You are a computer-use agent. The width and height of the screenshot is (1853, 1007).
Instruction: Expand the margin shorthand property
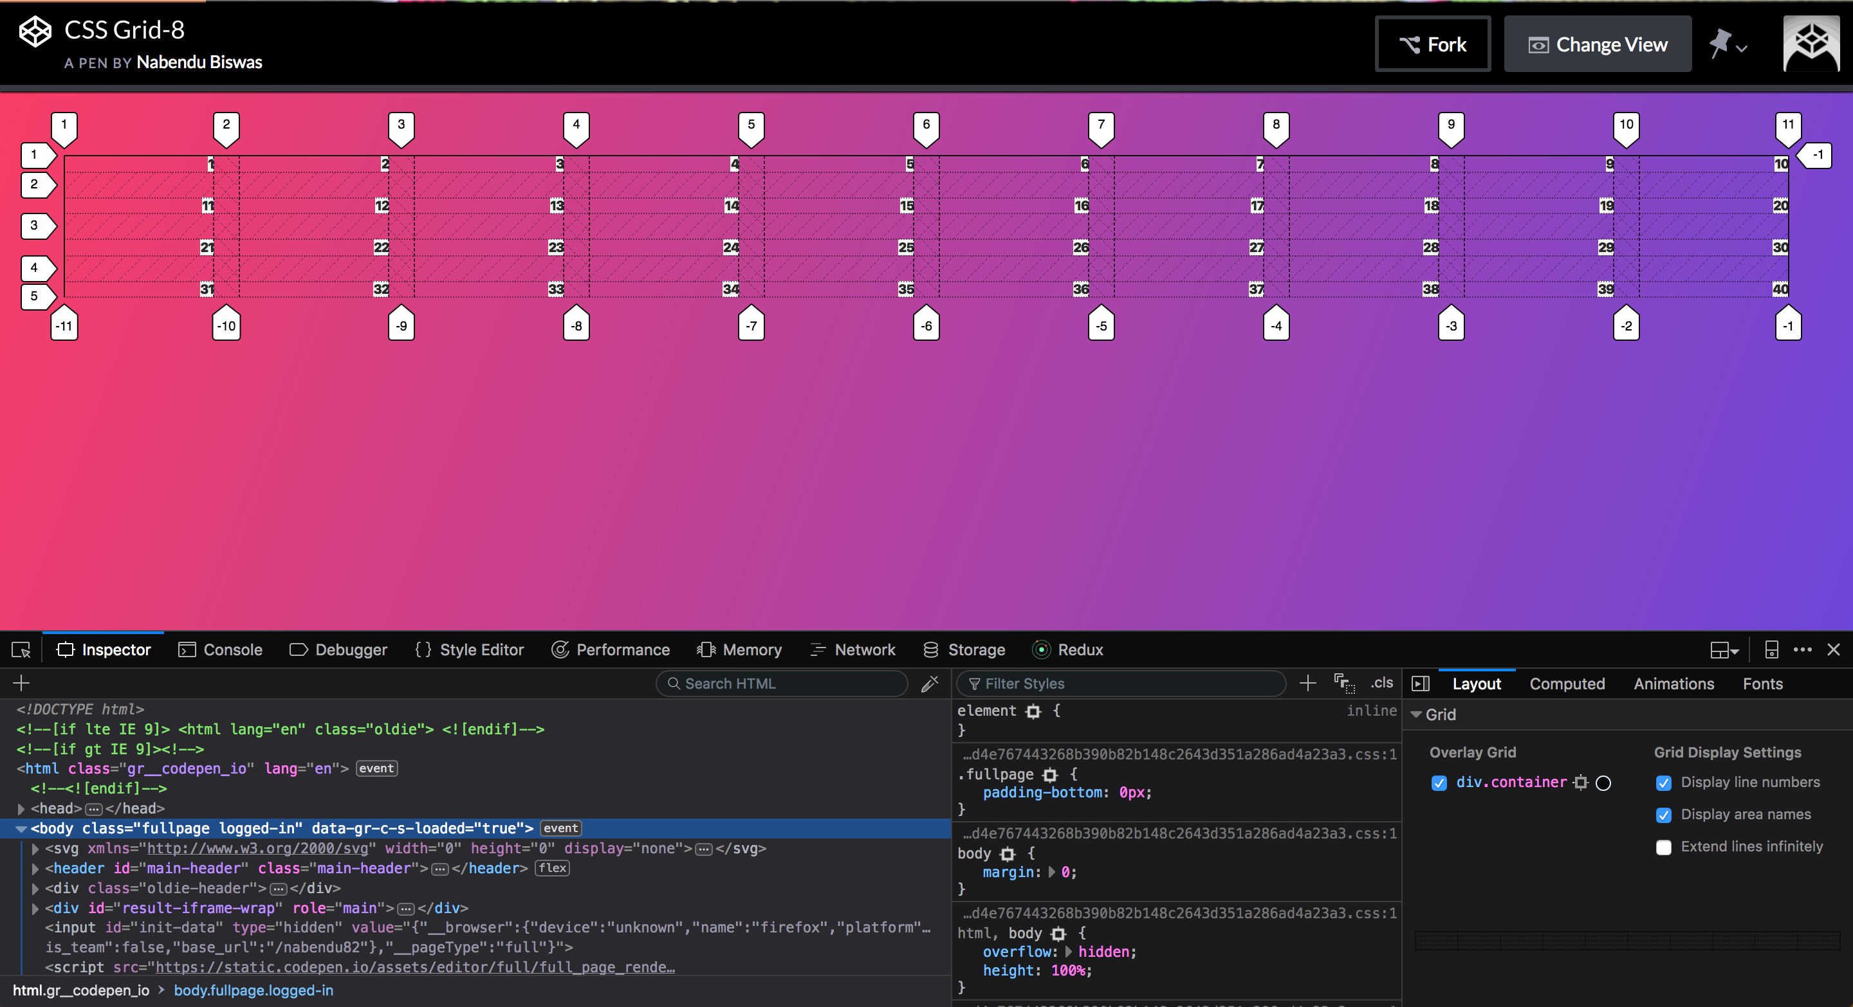point(1052,873)
